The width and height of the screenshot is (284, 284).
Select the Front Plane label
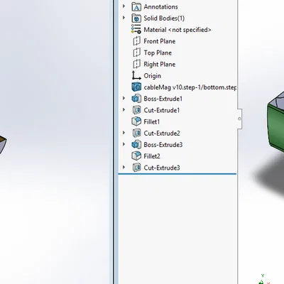point(160,41)
